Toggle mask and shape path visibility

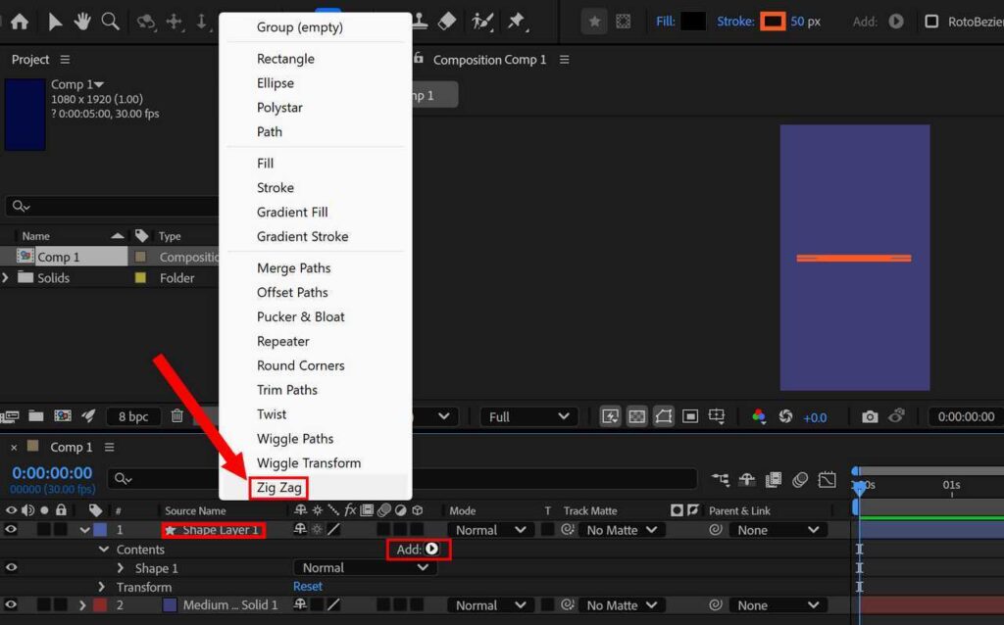coord(664,416)
